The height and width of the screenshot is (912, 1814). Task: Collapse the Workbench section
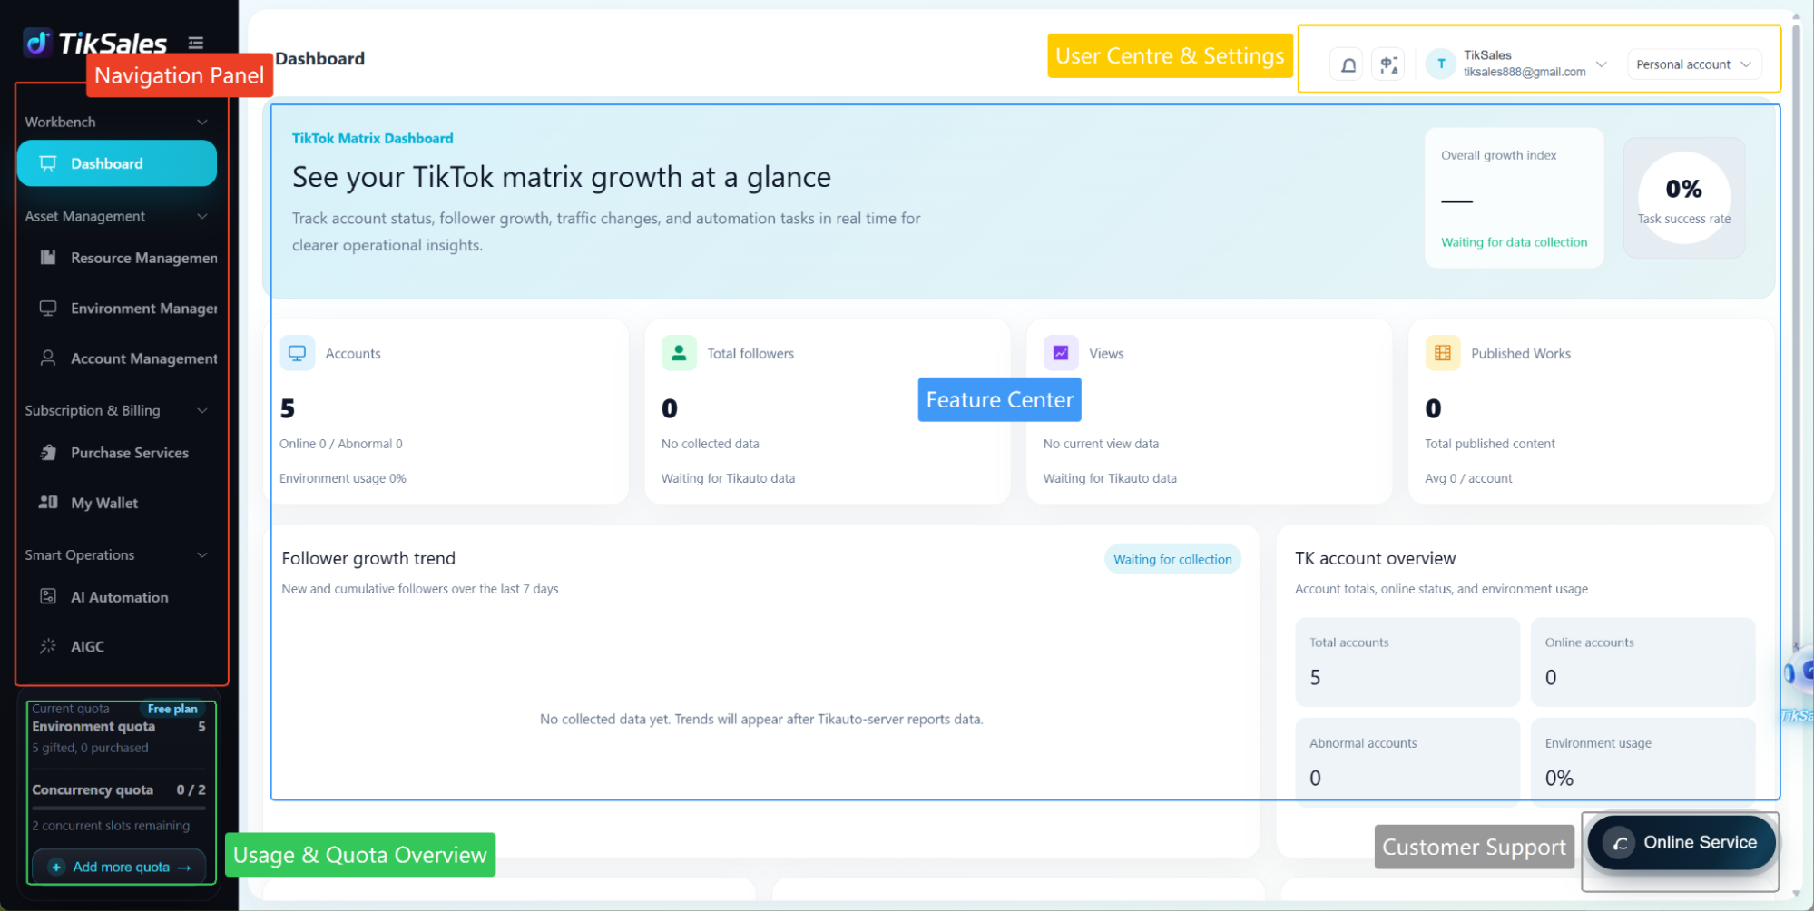coord(202,122)
